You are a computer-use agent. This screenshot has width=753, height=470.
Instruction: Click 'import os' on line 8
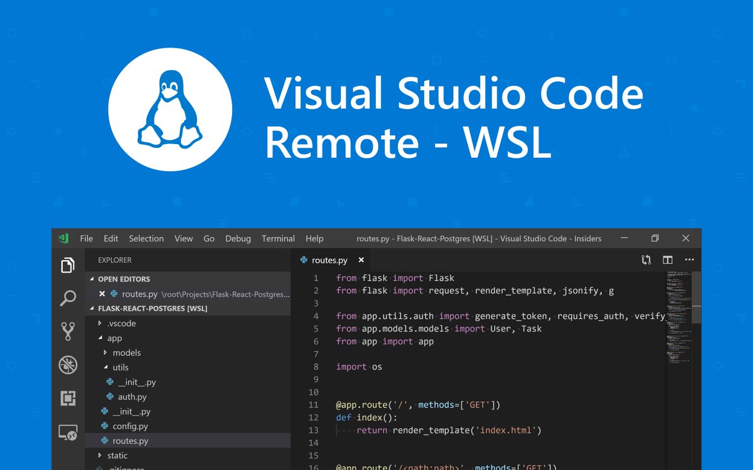pos(359,367)
